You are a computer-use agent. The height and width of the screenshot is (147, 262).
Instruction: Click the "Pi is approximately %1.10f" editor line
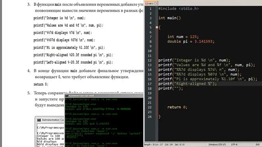(208, 79)
